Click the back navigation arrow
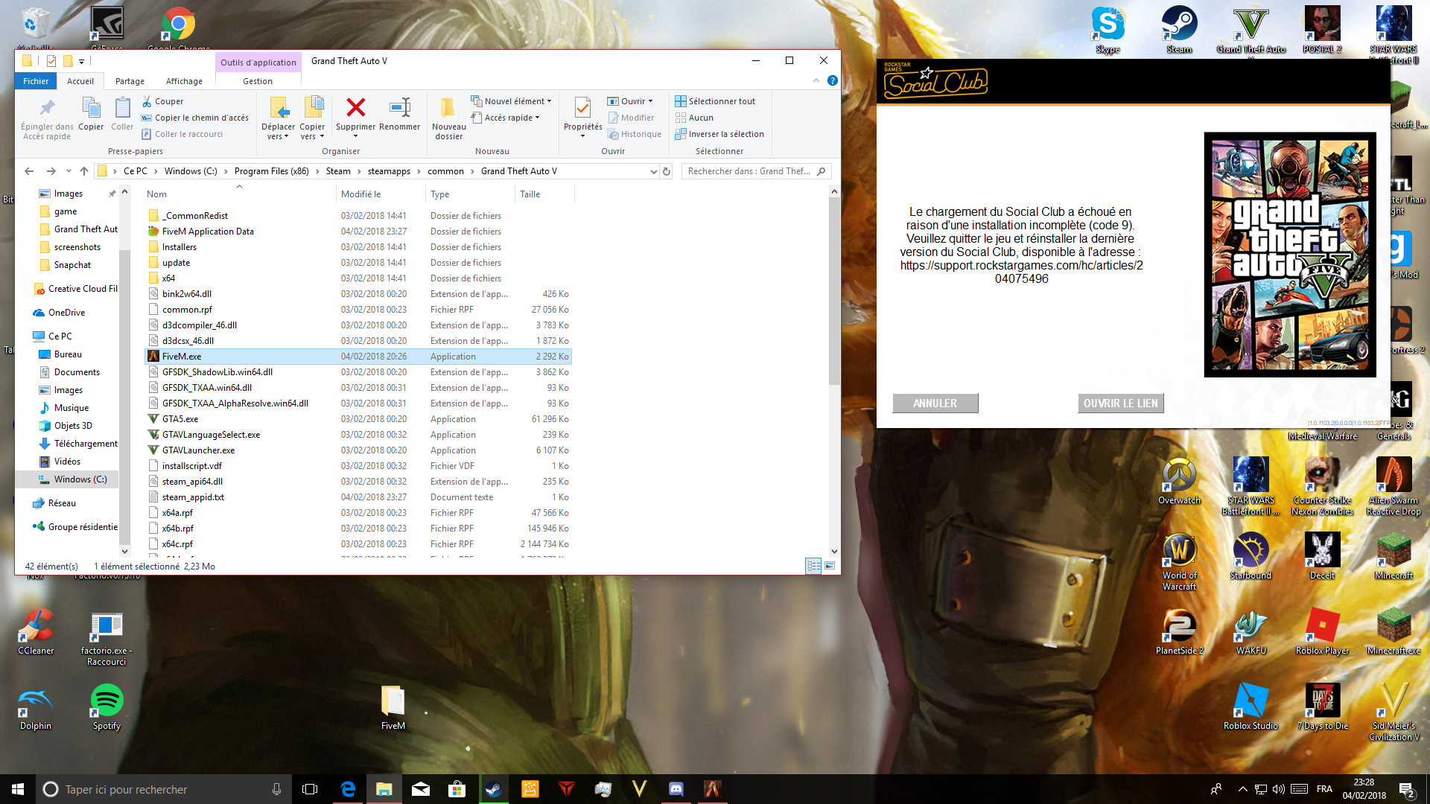This screenshot has height=804, width=1430. [x=29, y=171]
